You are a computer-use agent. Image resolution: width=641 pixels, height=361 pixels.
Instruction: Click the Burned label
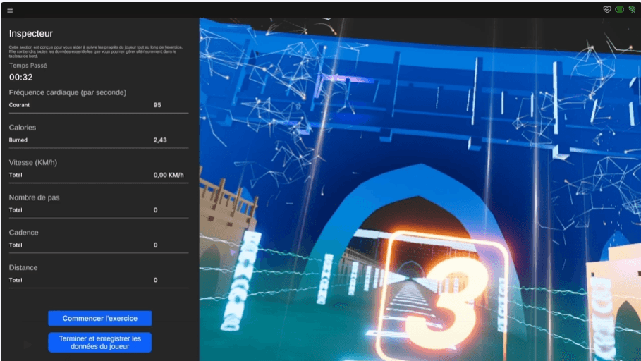pos(18,140)
